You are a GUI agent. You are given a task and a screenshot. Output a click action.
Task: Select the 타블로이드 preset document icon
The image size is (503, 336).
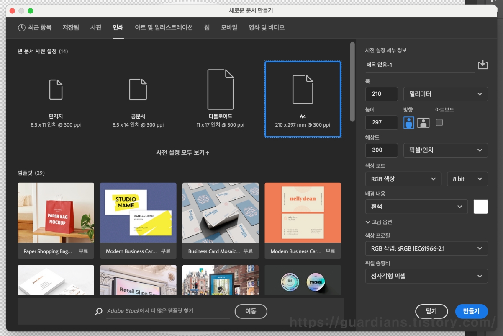[x=220, y=89]
